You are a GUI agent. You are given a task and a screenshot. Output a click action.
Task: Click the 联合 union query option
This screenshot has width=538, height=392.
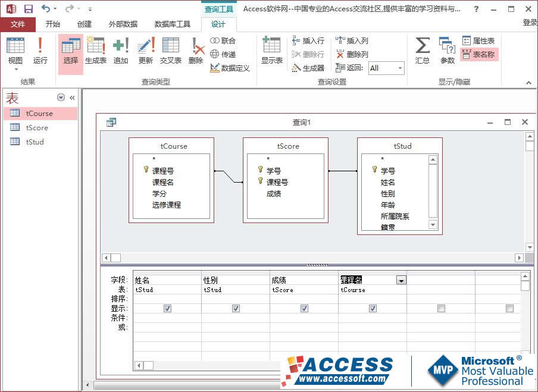(223, 41)
